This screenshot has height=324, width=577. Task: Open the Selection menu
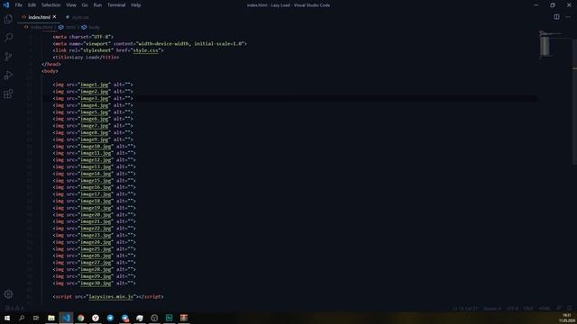click(50, 5)
